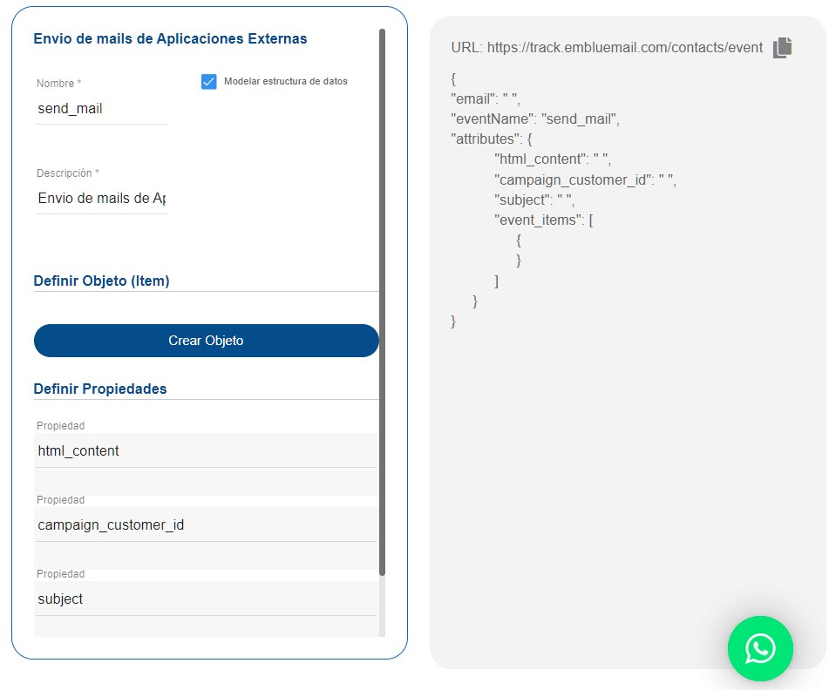Select the html_content property field
This screenshot has height=690, width=829.
click(x=206, y=450)
